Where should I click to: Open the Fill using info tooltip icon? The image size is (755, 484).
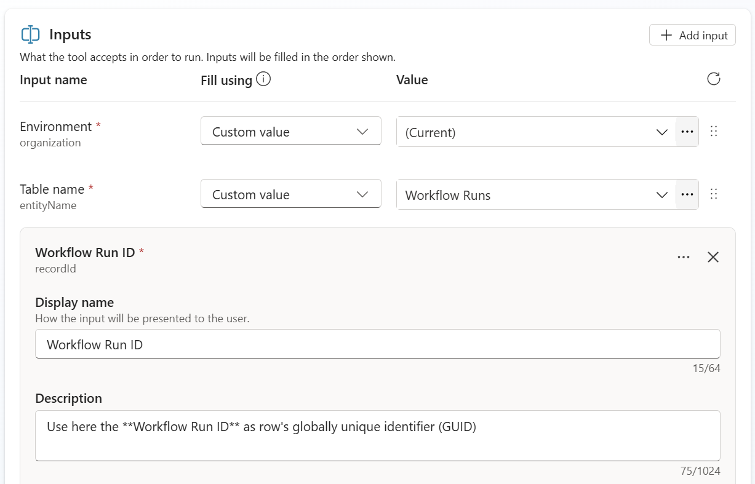coord(263,79)
